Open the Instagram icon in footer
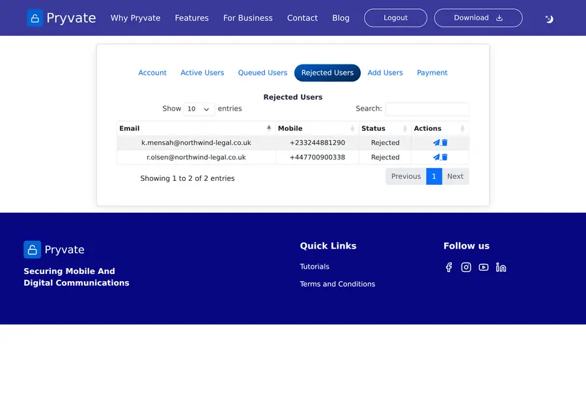Viewport: 586px width, 393px height. tap(466, 267)
